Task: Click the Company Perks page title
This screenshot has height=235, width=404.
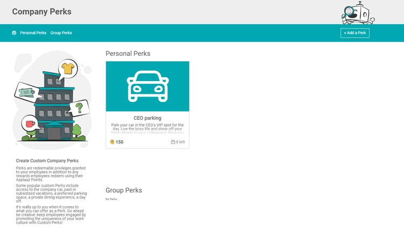Action: pos(41,12)
